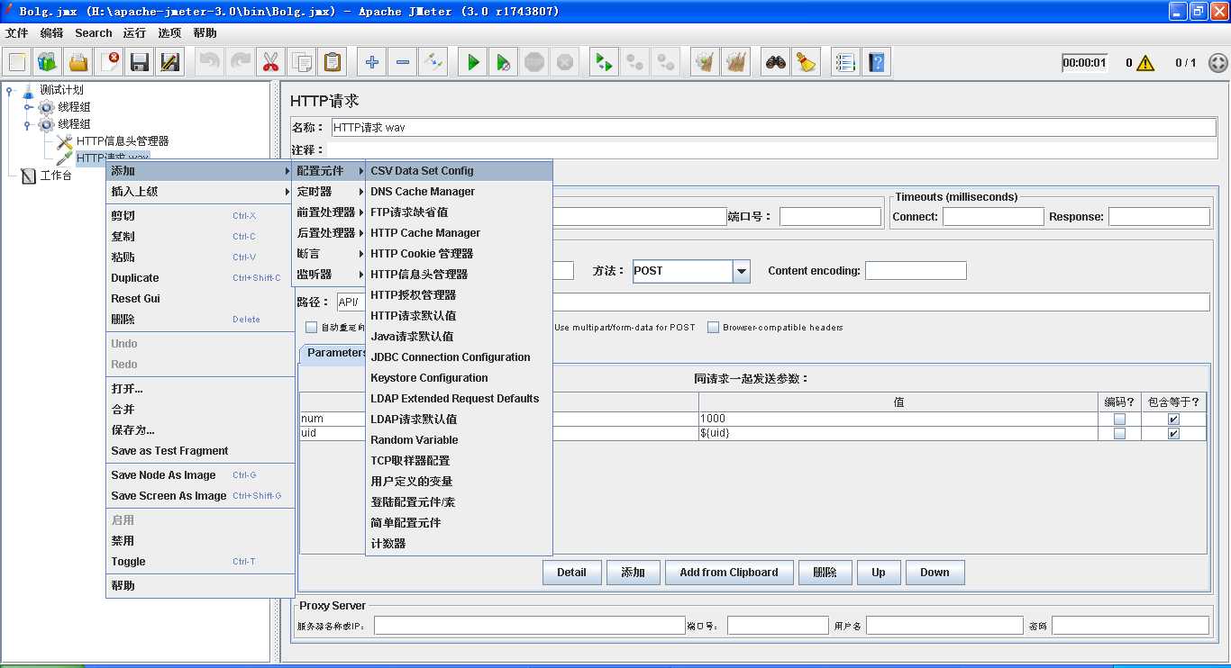Open the 文件 menu
Image resolution: width=1231 pixels, height=668 pixels.
17,33
